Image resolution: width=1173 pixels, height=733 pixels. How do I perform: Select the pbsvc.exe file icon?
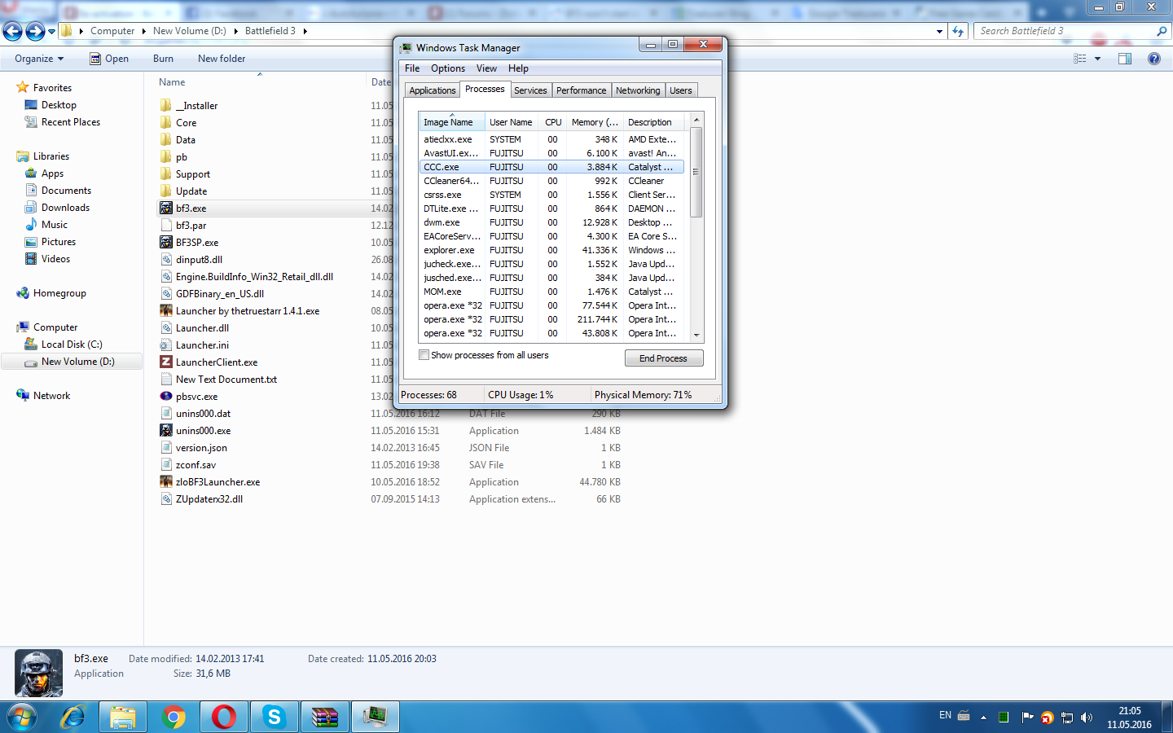click(166, 397)
